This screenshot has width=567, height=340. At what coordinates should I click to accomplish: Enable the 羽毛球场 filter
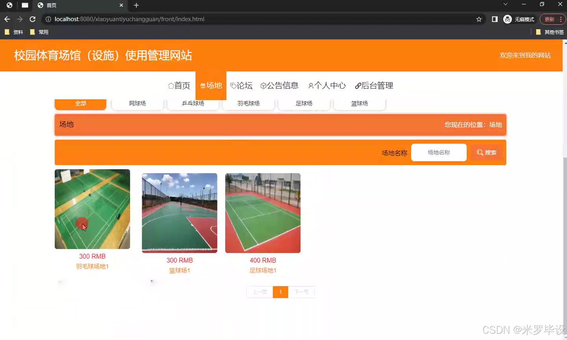pyautogui.click(x=248, y=103)
